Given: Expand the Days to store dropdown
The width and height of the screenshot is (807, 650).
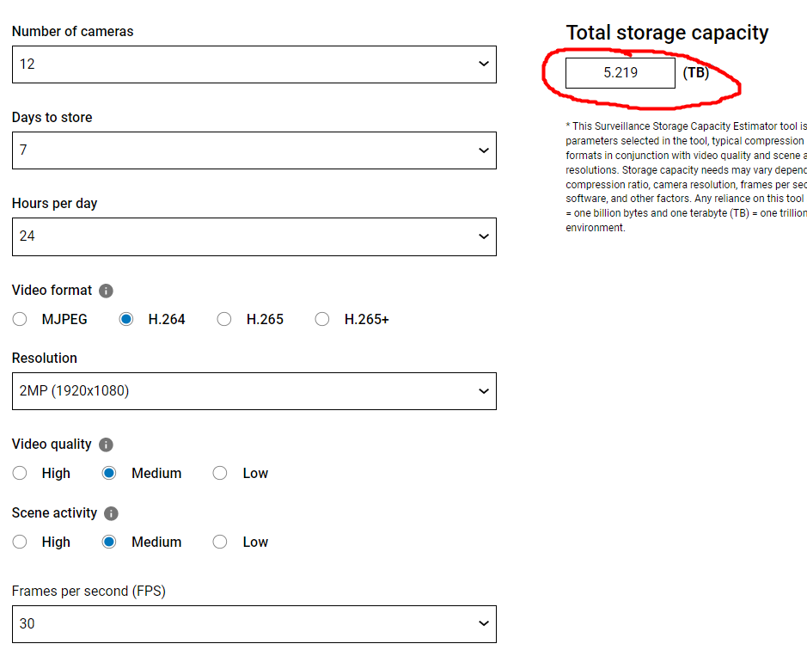Looking at the screenshot, I should click(254, 150).
